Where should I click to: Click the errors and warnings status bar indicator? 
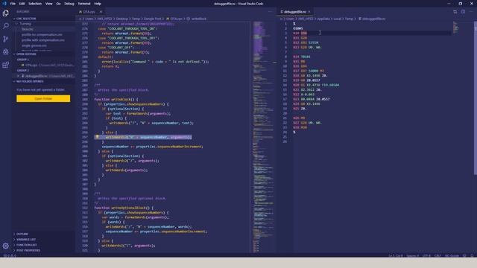click(x=10, y=255)
